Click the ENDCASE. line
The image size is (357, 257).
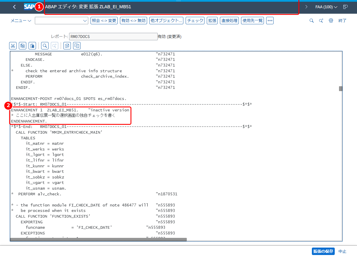click(100, 59)
